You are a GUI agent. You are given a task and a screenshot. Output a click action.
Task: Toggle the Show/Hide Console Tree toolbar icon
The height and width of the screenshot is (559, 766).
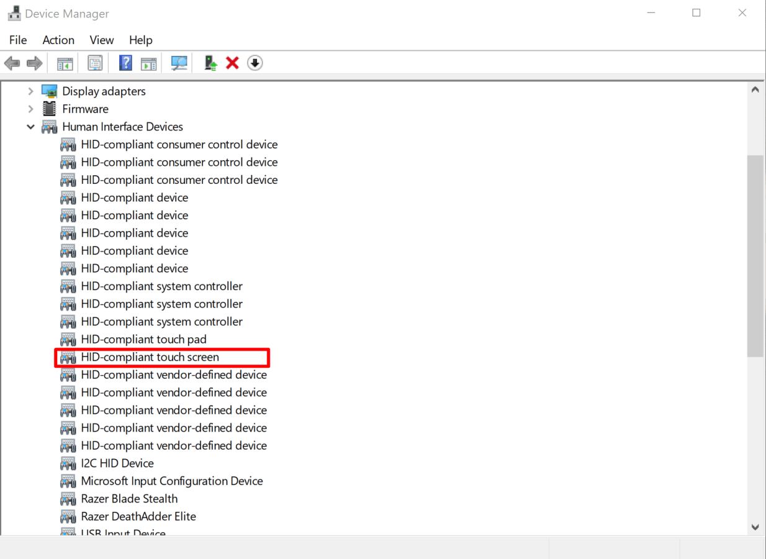coord(65,63)
